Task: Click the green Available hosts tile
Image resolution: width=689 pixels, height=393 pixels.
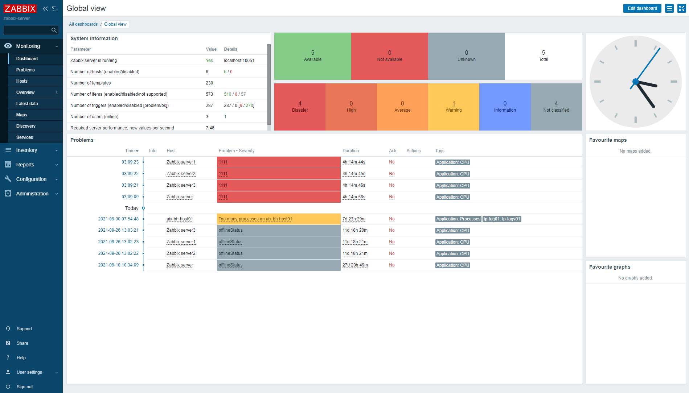Action: coord(313,56)
